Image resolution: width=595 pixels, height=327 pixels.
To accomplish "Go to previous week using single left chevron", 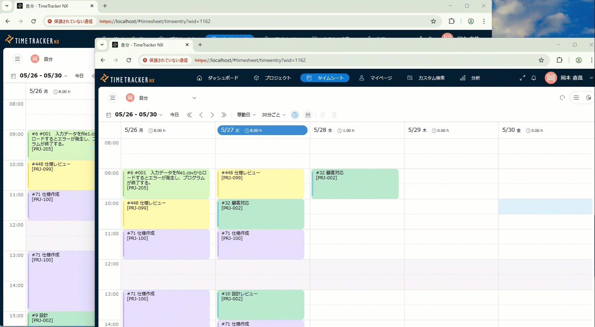I will click(x=201, y=115).
